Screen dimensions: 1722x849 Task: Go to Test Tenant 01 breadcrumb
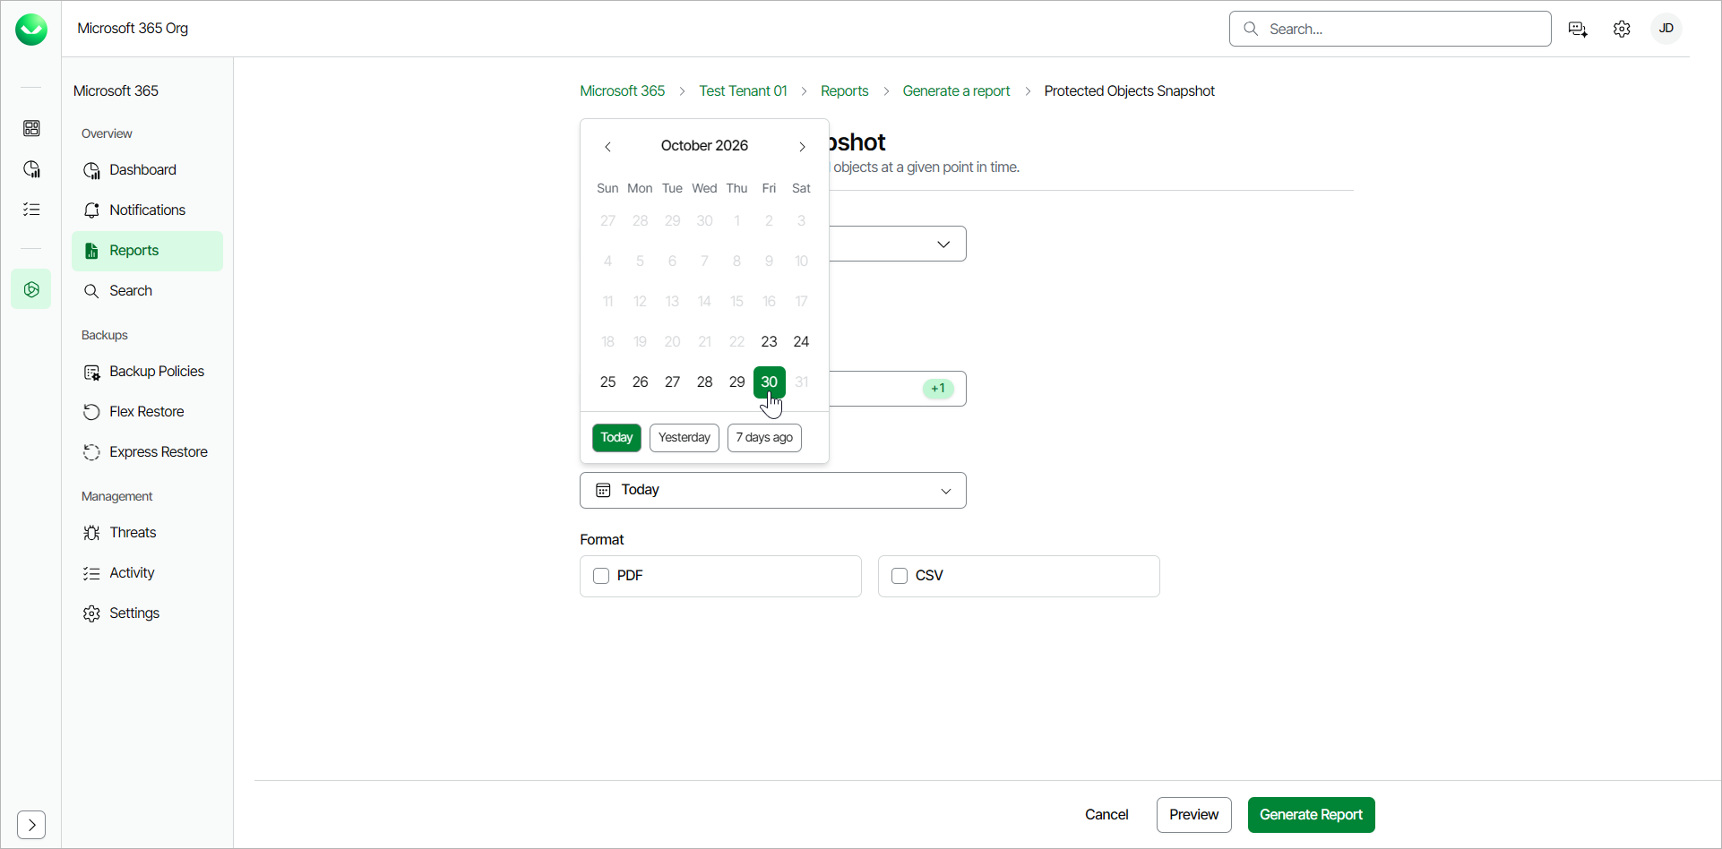[744, 91]
